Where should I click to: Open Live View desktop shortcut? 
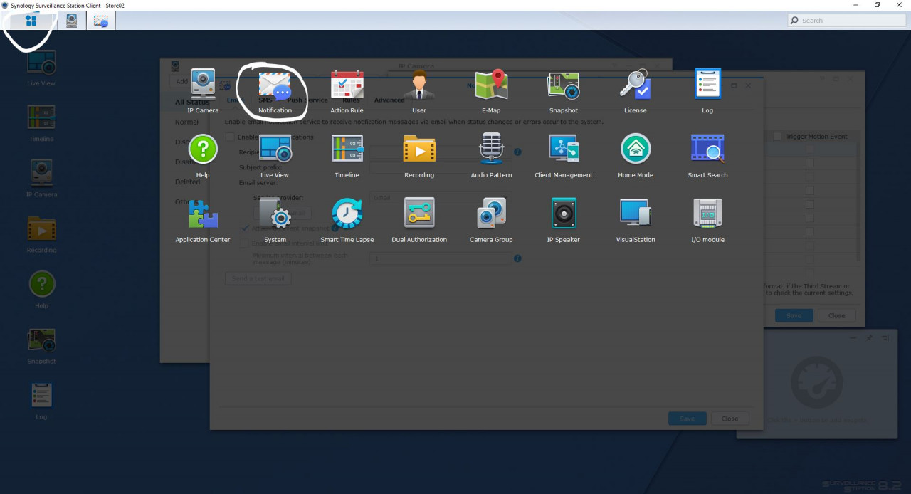click(41, 68)
